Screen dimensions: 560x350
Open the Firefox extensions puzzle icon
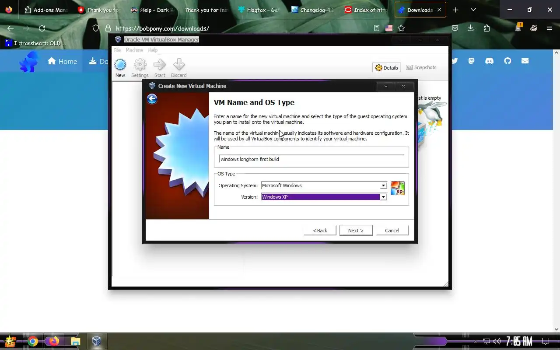[487, 28]
